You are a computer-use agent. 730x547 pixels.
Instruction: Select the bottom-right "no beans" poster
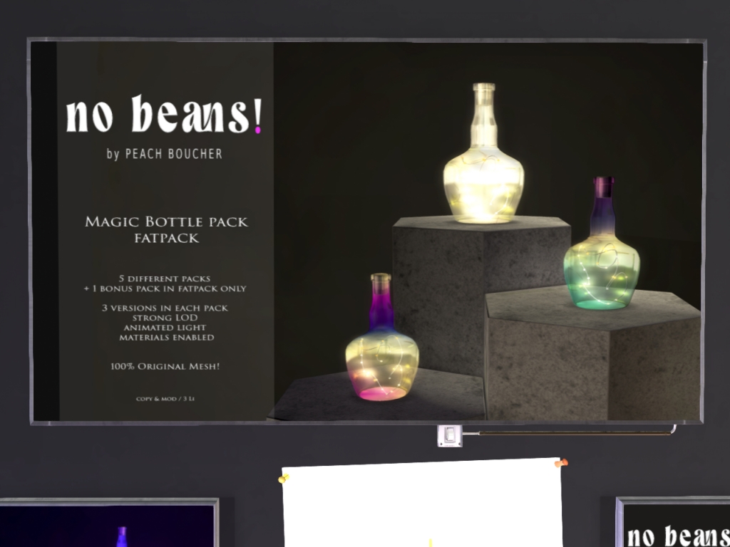674,523
